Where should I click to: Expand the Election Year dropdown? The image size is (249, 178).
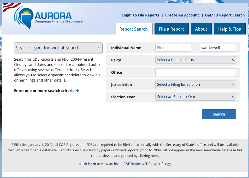195,97
